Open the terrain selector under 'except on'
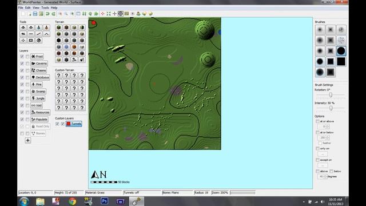The height and width of the screenshot is (206, 366). click(x=323, y=165)
